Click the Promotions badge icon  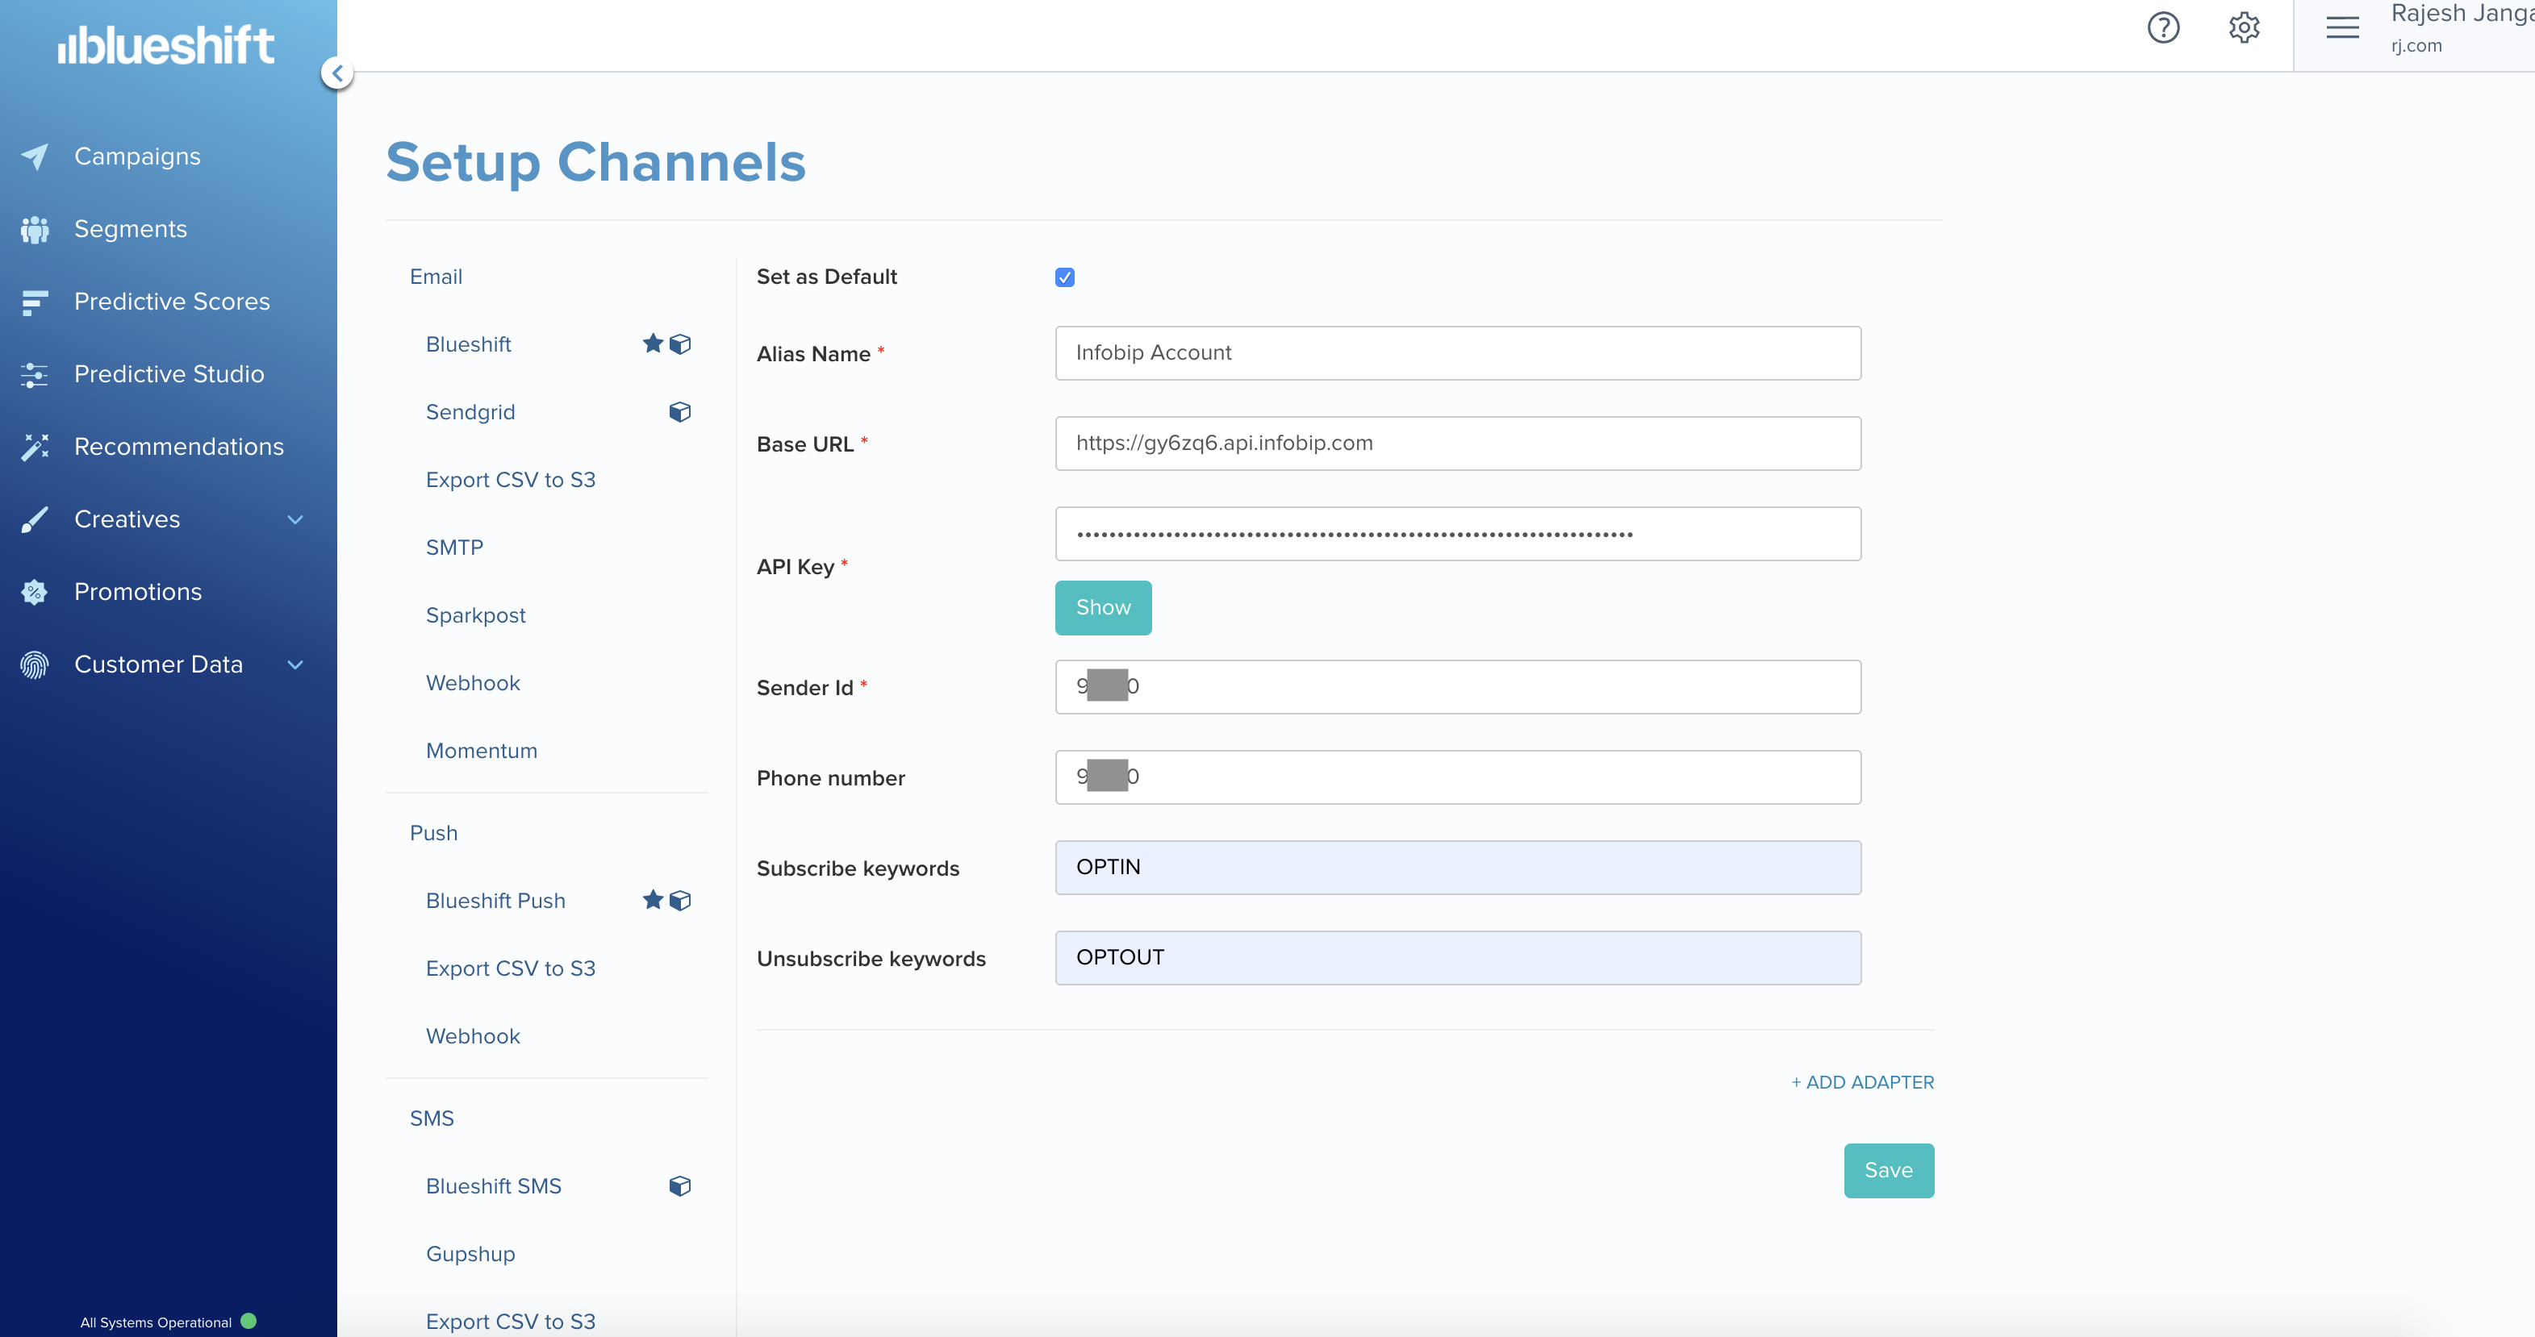35,592
